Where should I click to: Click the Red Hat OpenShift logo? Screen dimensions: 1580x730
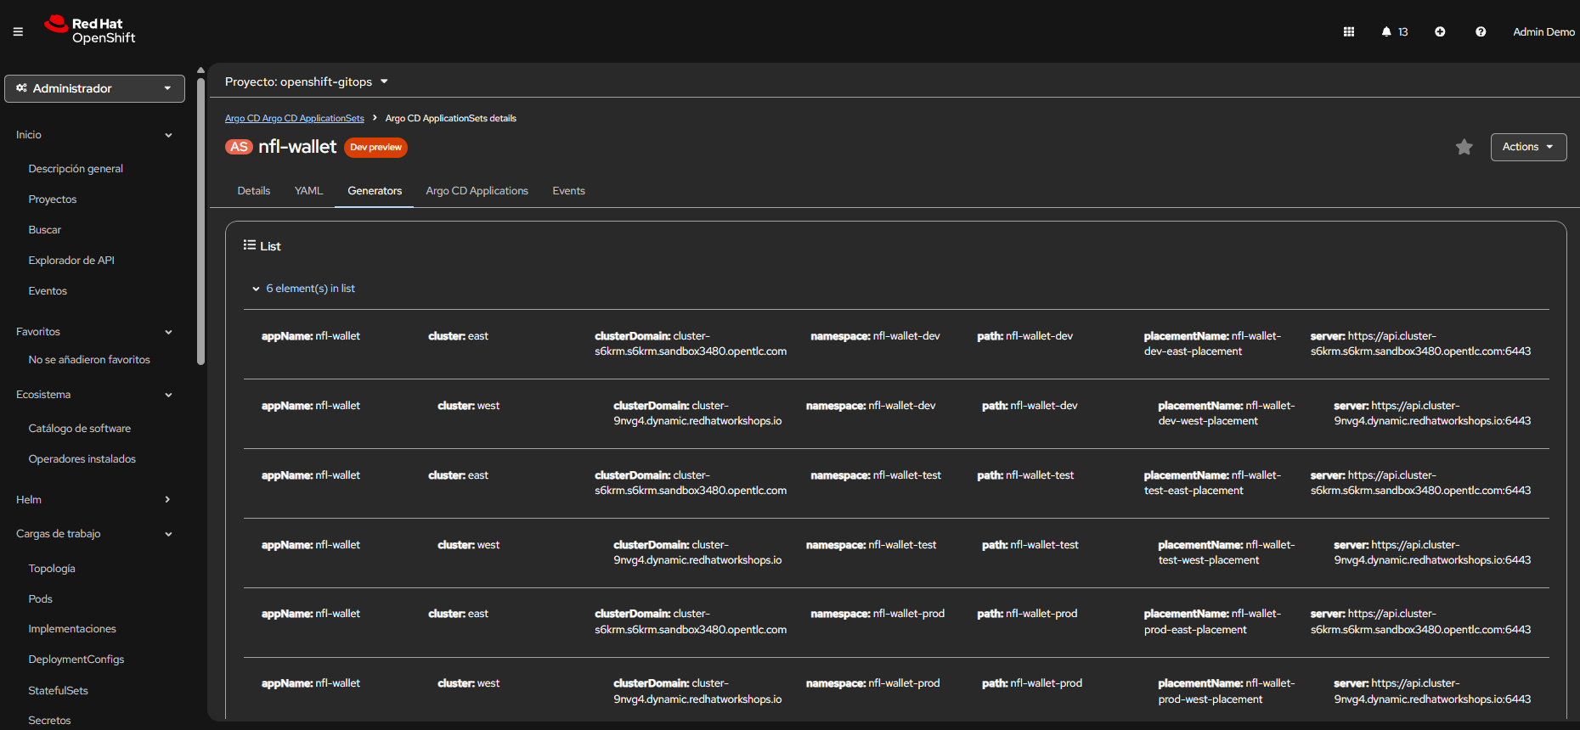click(x=90, y=31)
